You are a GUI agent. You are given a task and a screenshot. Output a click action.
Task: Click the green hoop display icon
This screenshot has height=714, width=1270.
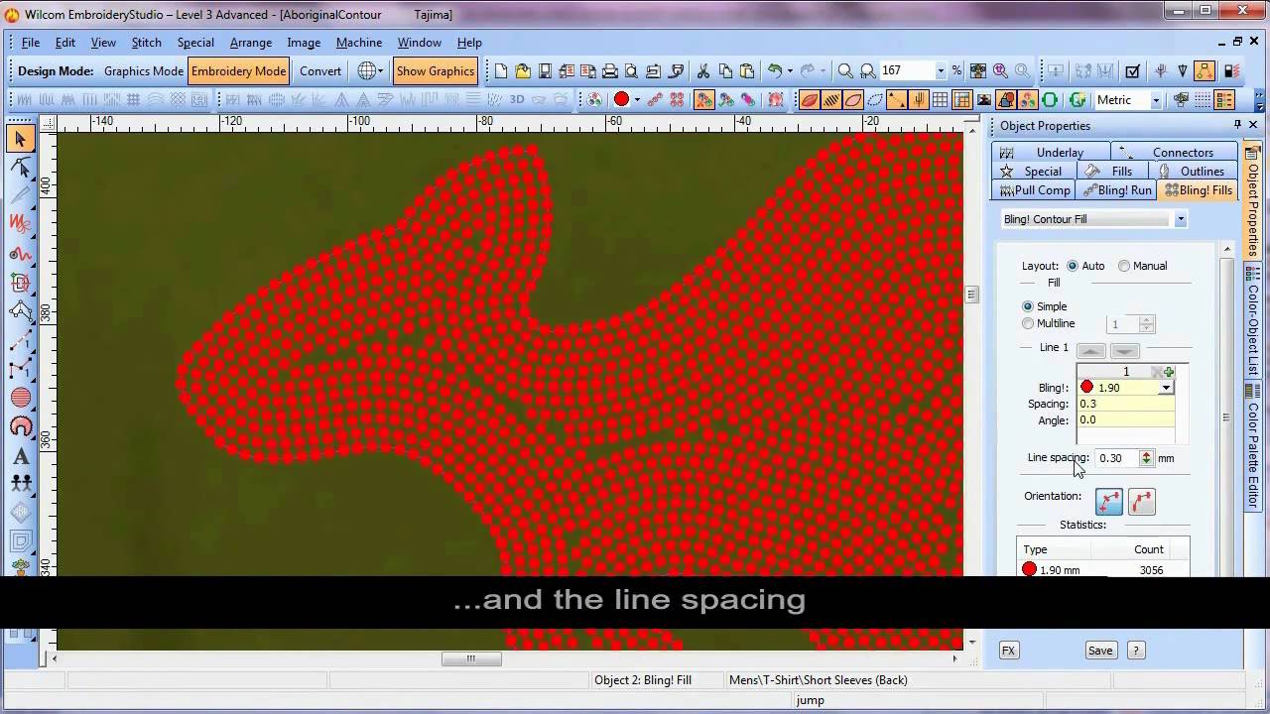(x=1050, y=99)
